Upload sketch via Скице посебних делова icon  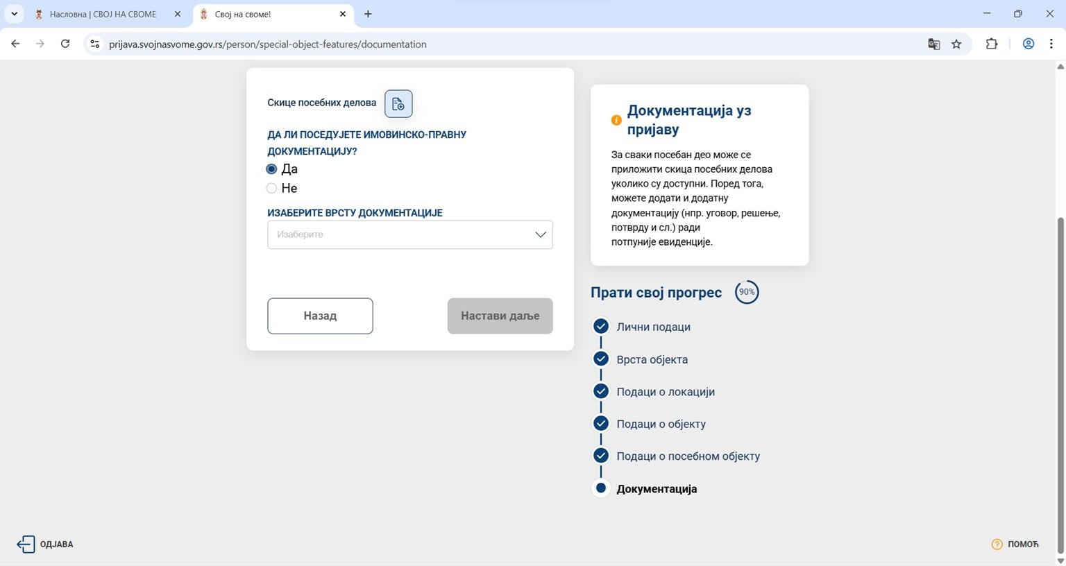tap(398, 103)
